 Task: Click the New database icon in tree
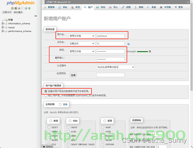[x=6, y=20]
